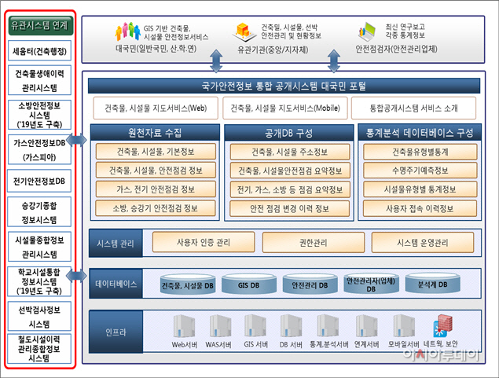Viewport: 499px width, 378px height.
Task: Select 소방안전정보 시스템 box
Action: pyautogui.click(x=39, y=115)
